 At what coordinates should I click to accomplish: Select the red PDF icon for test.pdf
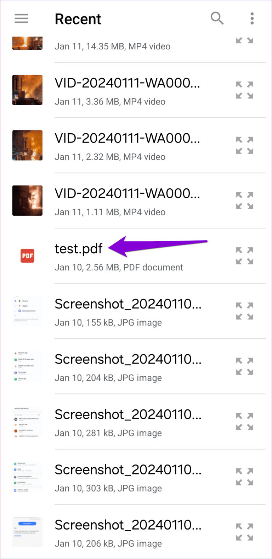(27, 256)
